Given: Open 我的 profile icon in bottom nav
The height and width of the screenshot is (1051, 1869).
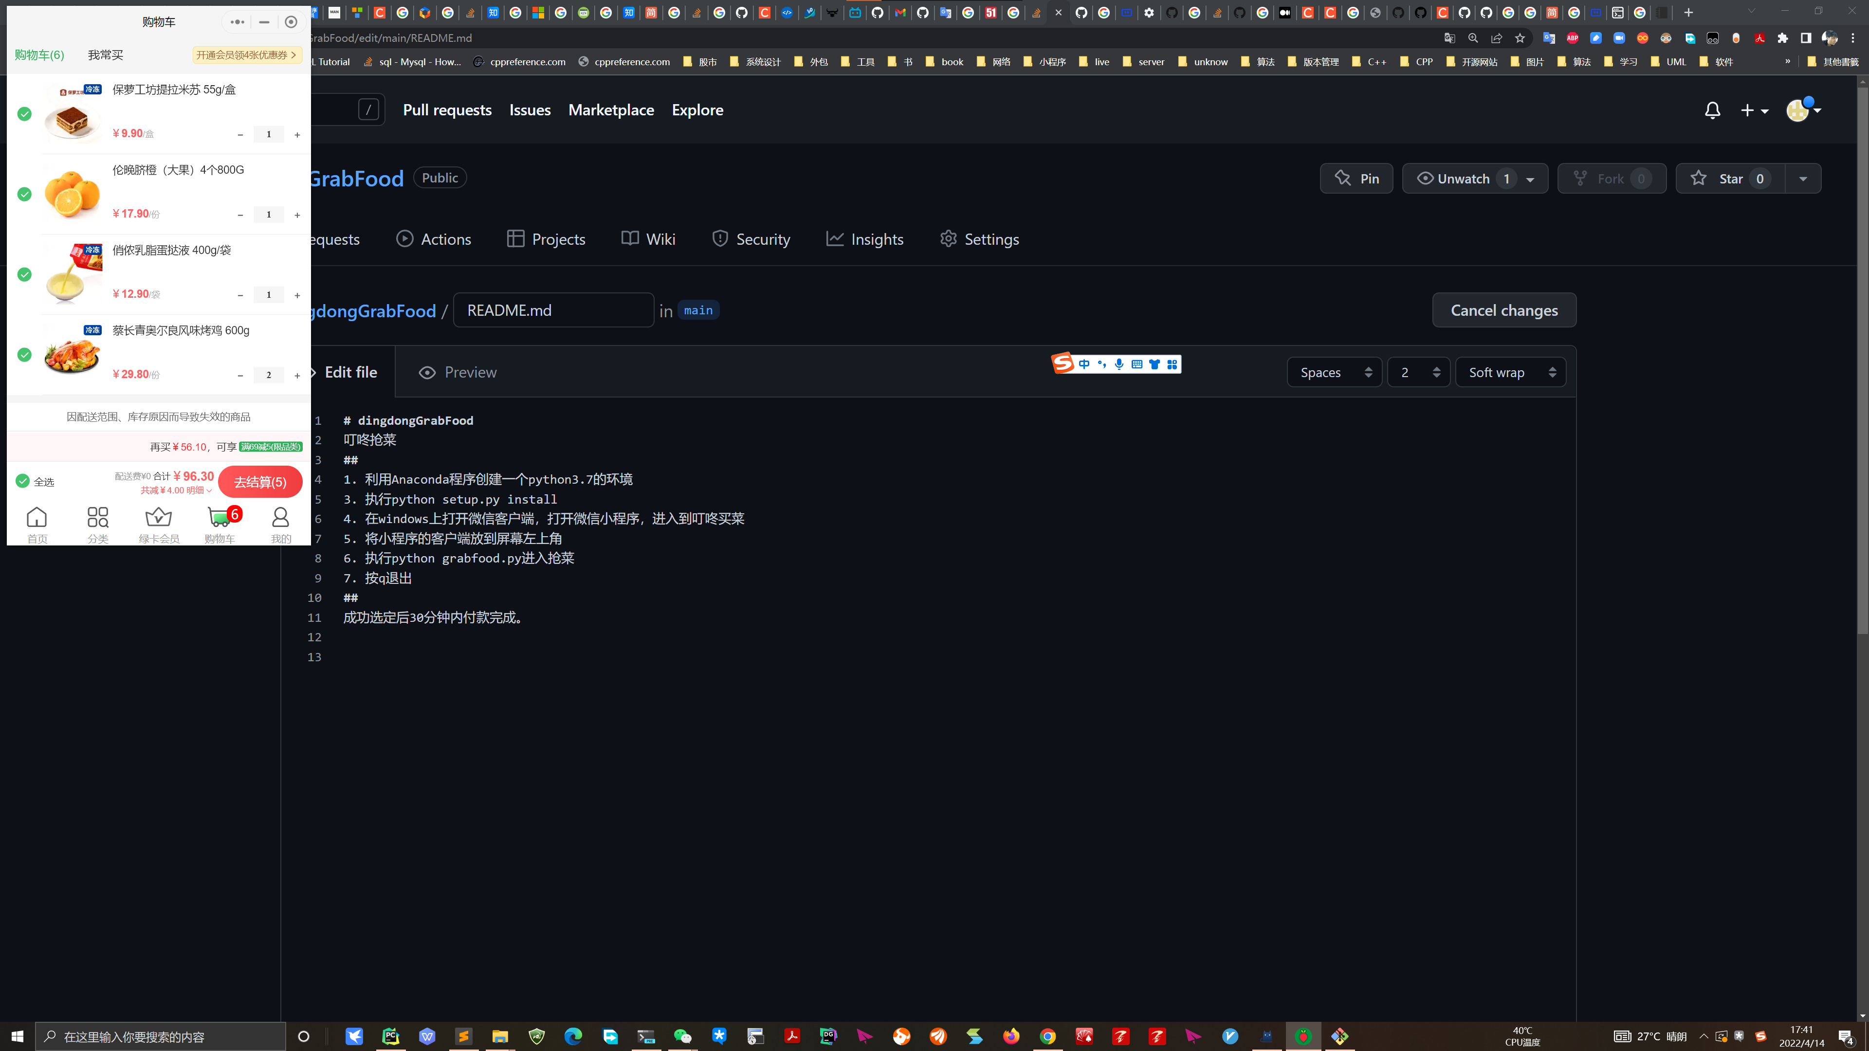Looking at the screenshot, I should click(281, 525).
